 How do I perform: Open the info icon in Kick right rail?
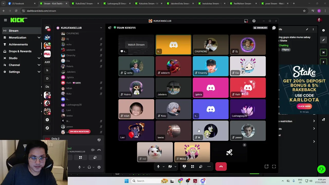[x=323, y=30]
